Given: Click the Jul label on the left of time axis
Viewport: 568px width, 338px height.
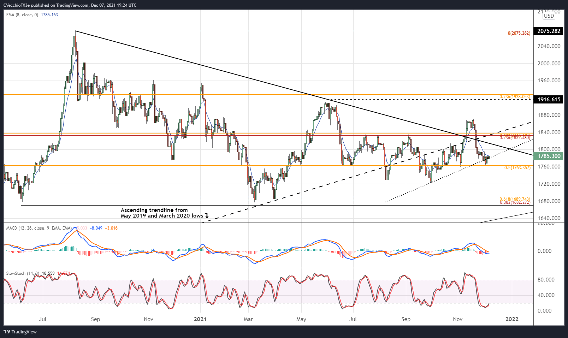Looking at the screenshot, I should pyautogui.click(x=43, y=319).
